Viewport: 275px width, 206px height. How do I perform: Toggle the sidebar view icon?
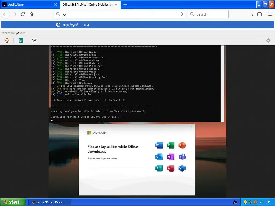coord(259,14)
